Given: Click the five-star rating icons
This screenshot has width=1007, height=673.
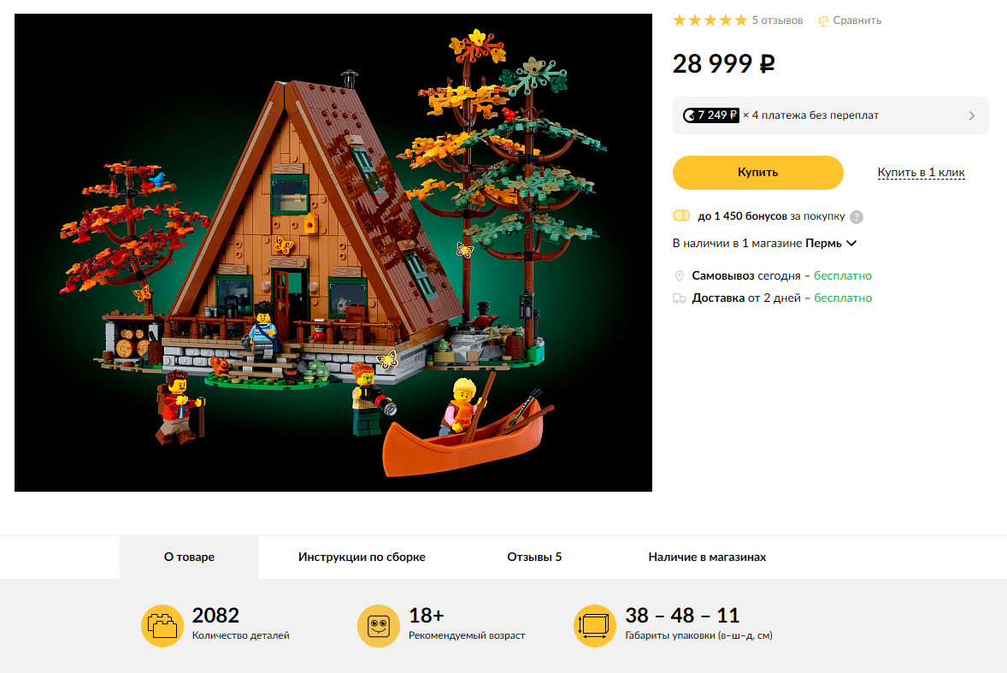Looking at the screenshot, I should tap(710, 21).
